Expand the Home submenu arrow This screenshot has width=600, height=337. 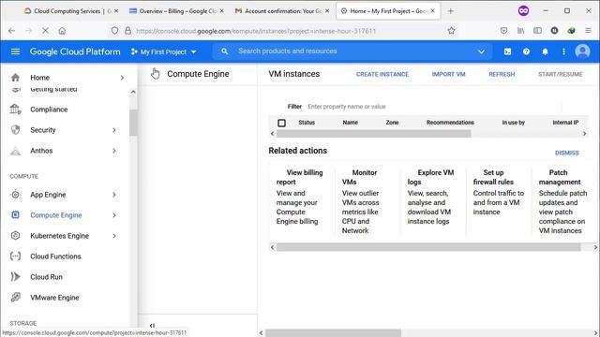[122, 78]
